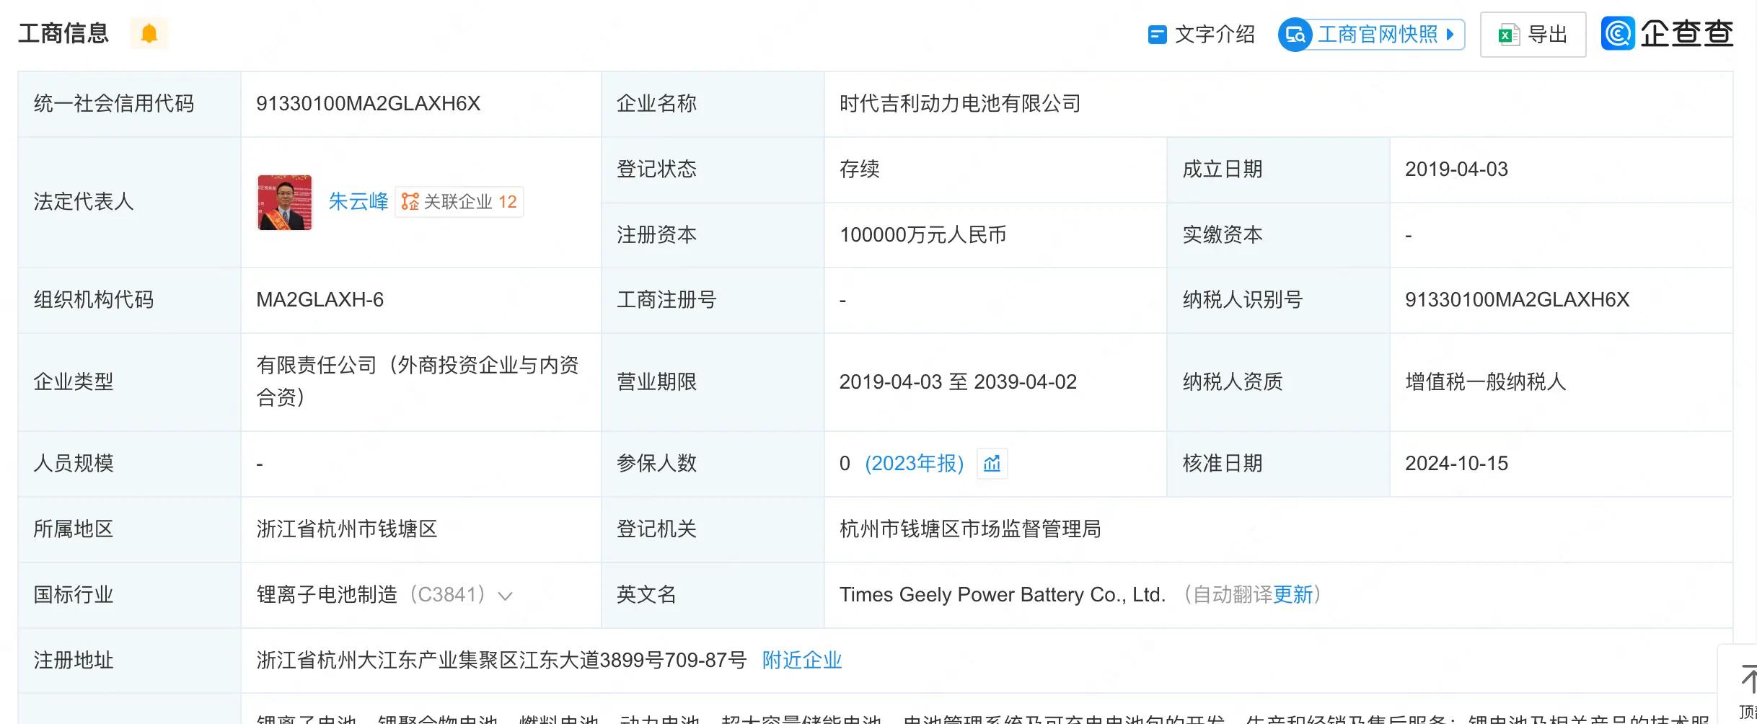Click registration authority 杭州市钱塘区市场监督管理局
The image size is (1757, 724).
pos(970,529)
